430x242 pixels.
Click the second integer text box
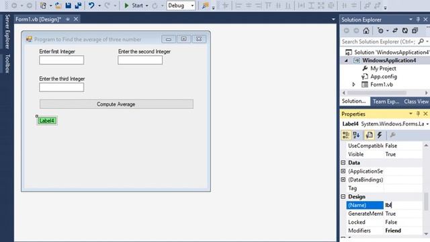pos(140,60)
